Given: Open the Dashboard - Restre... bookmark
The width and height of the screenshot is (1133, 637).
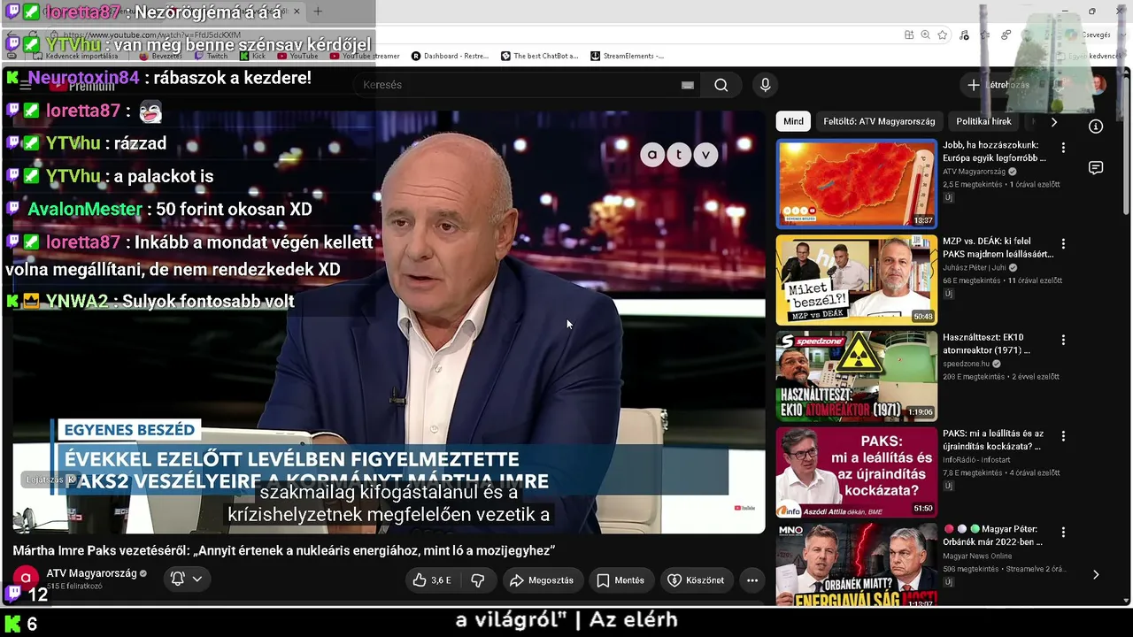Looking at the screenshot, I should coord(450,56).
